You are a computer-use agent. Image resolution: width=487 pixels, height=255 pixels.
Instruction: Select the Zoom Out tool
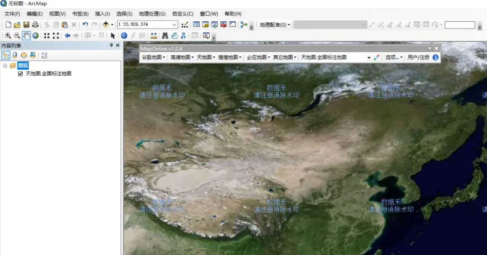[17, 36]
